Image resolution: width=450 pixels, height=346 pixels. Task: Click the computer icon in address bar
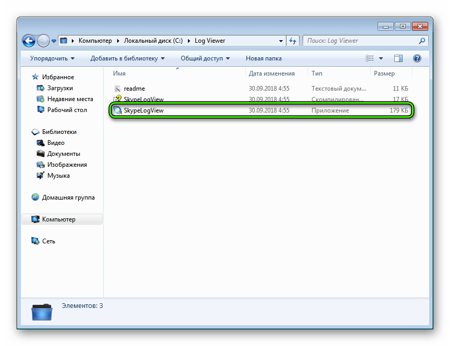pyautogui.click(x=64, y=41)
